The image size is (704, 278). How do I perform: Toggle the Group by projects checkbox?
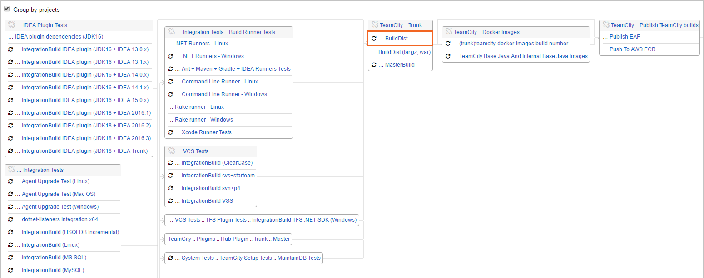[7, 9]
